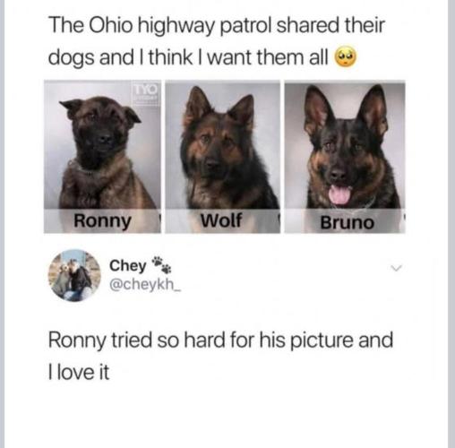Viewport: 455px width, 448px height.
Task: Click the paw prints emoji beside Chey
Action: (x=161, y=264)
